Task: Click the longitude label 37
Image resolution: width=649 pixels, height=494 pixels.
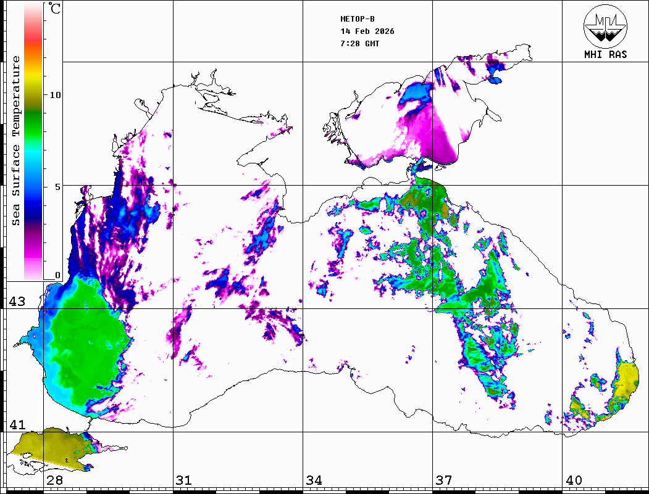Action: point(444,480)
